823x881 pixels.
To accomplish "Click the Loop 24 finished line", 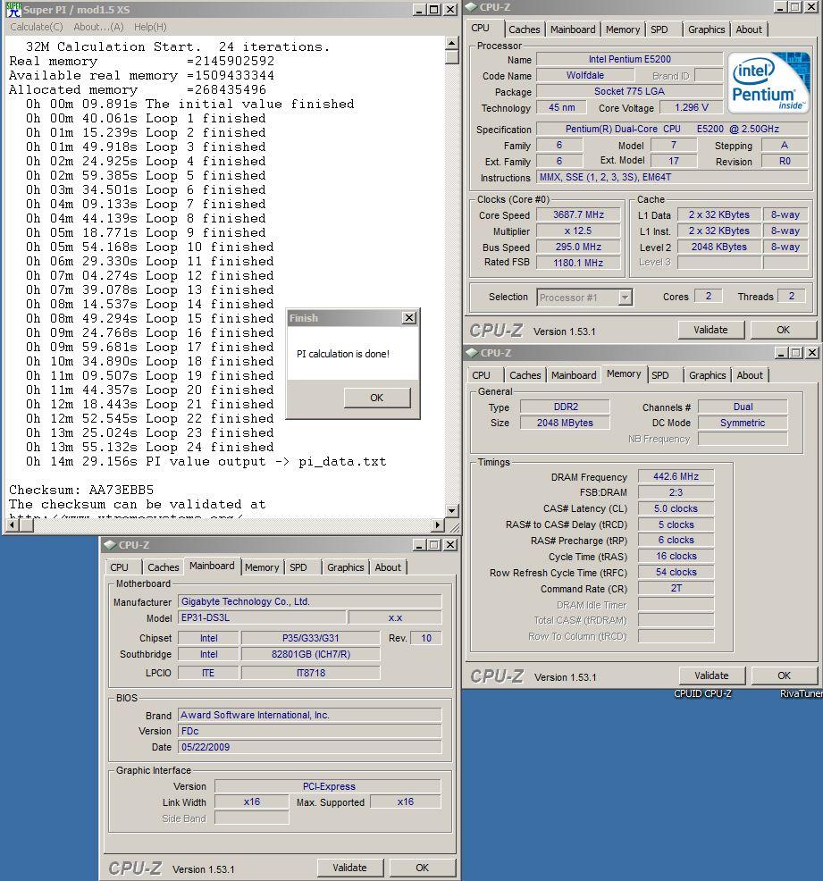I will (x=149, y=448).
